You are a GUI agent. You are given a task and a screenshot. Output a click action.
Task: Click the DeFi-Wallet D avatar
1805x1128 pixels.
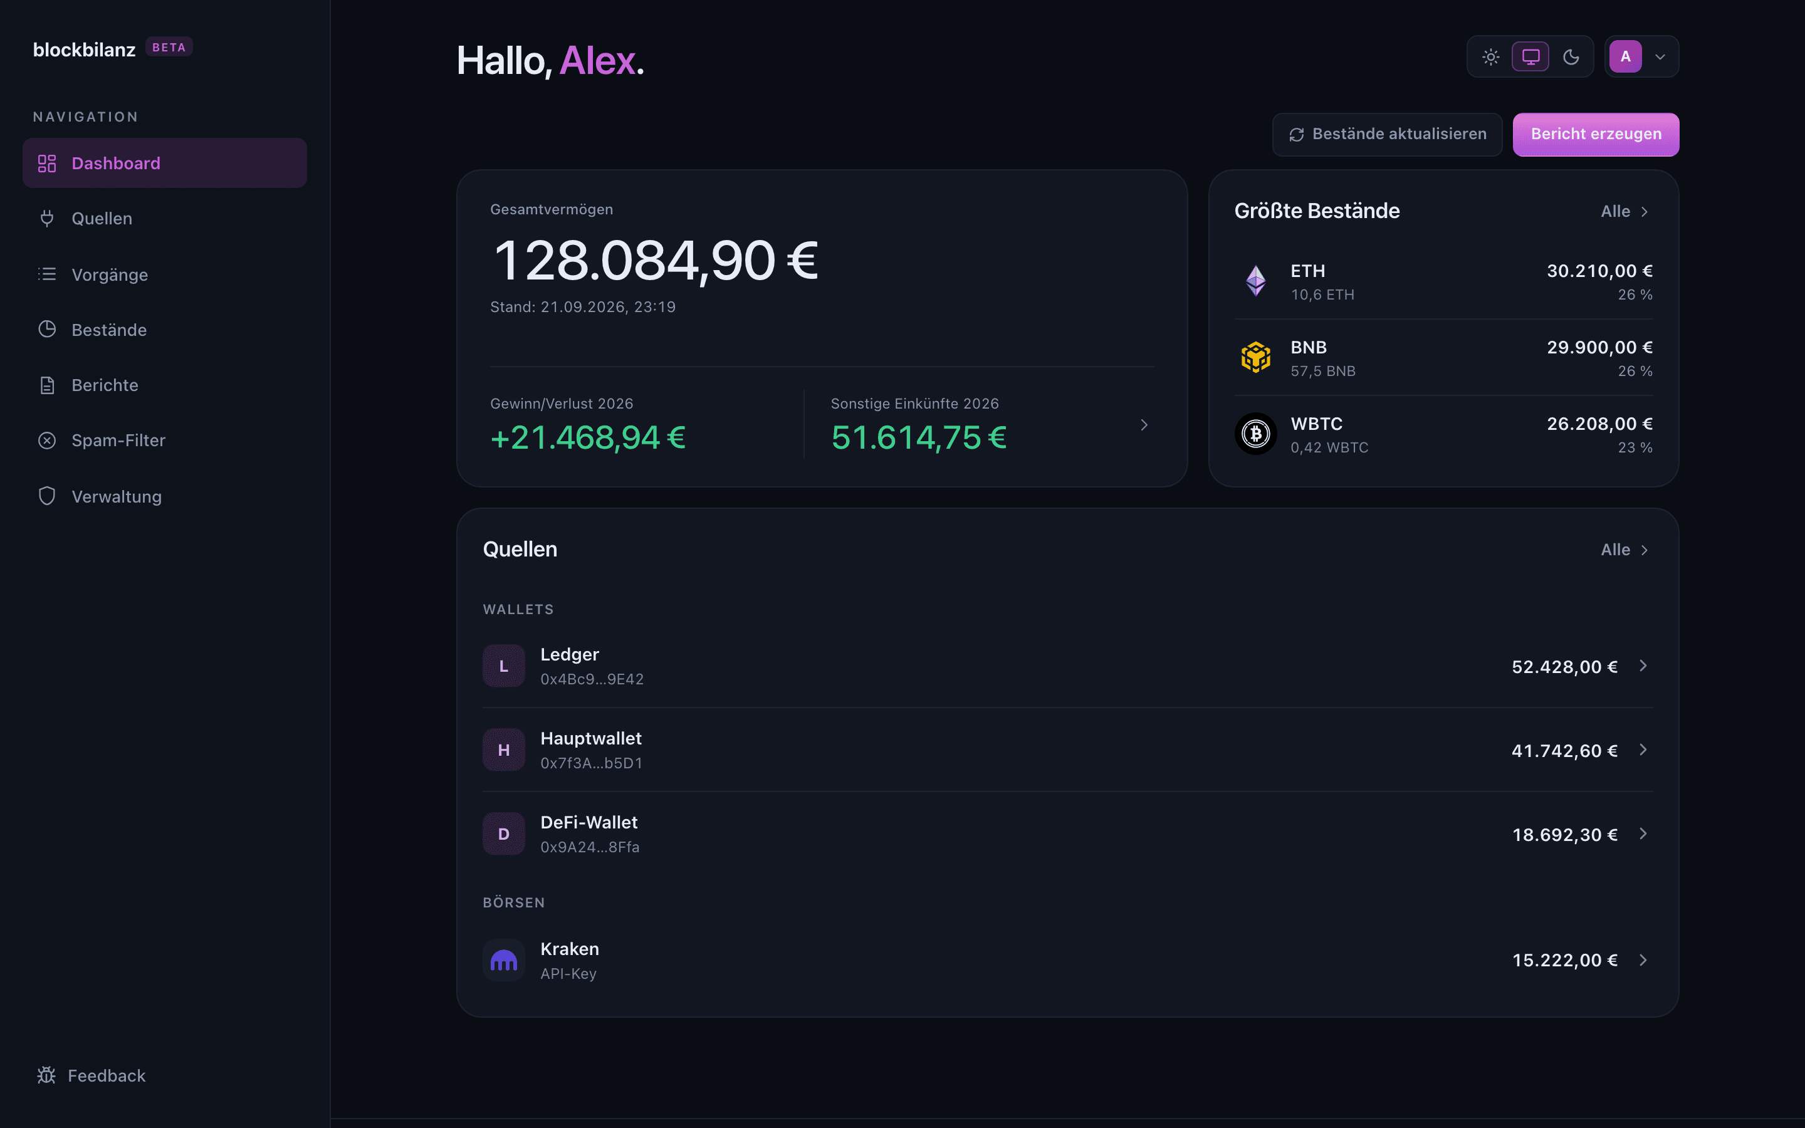503,833
